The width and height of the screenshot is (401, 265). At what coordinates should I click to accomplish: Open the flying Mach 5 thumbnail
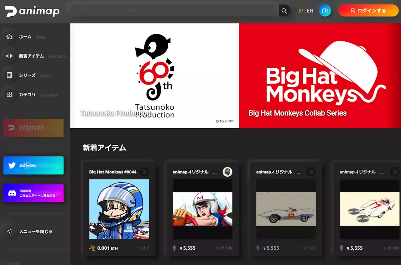click(x=370, y=209)
